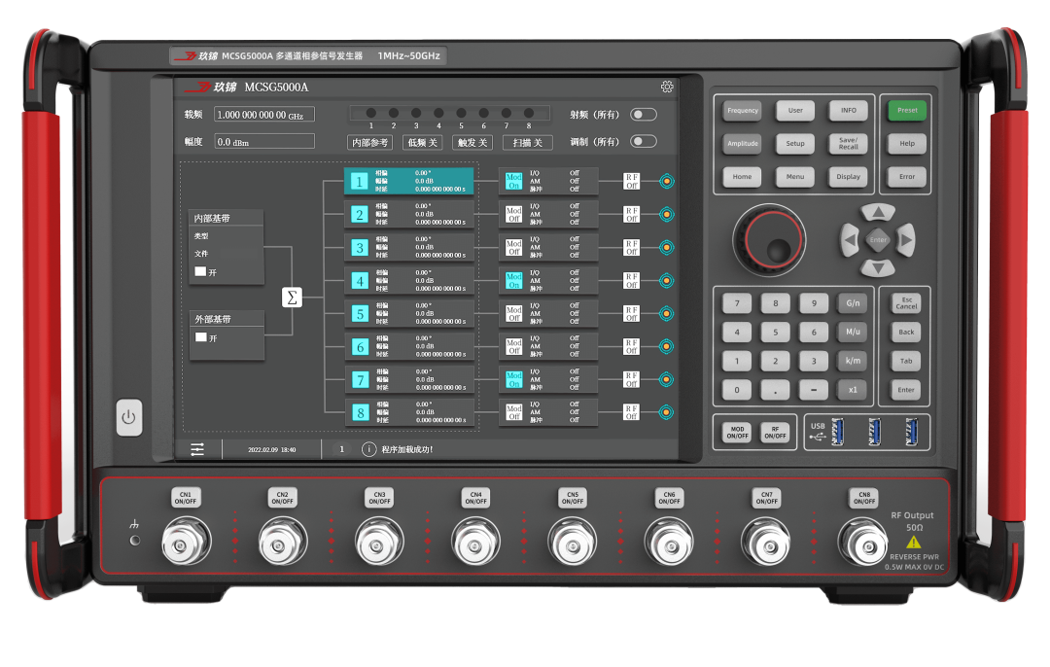Click the right arrow navigation key
This screenshot has height=667, width=1050.
pyautogui.click(x=906, y=240)
